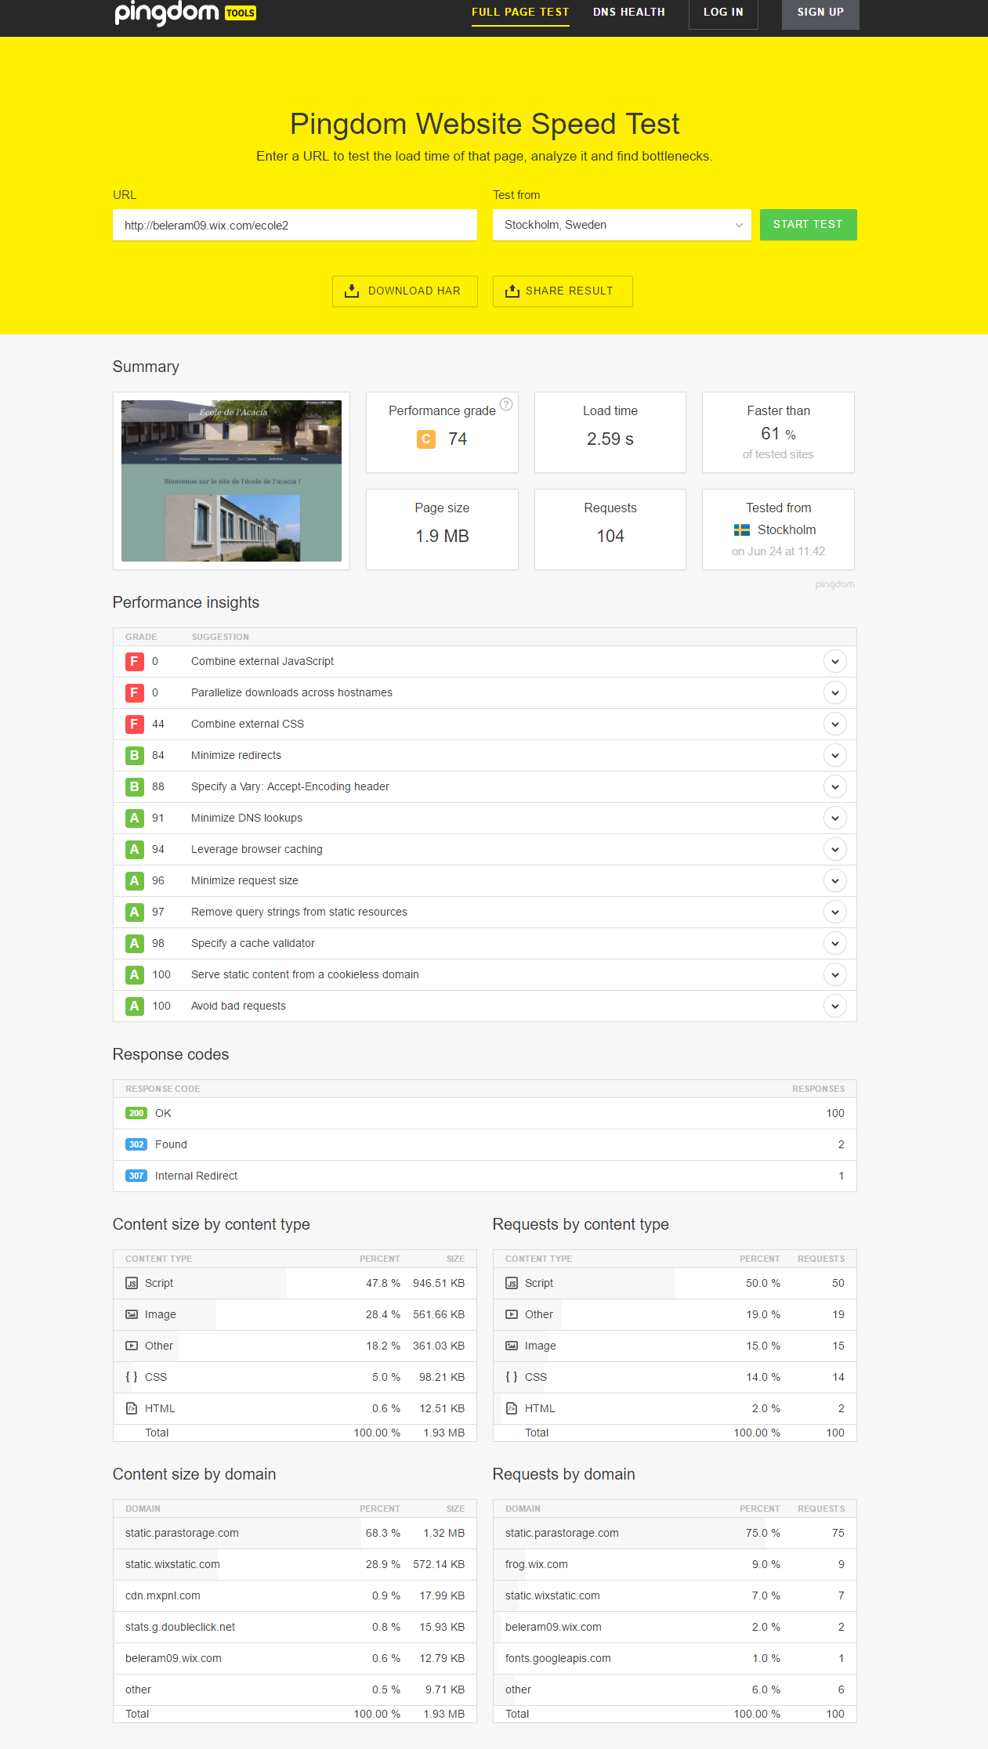988x1749 pixels.
Task: Click HTML icon in Requests by content type
Action: (512, 1408)
